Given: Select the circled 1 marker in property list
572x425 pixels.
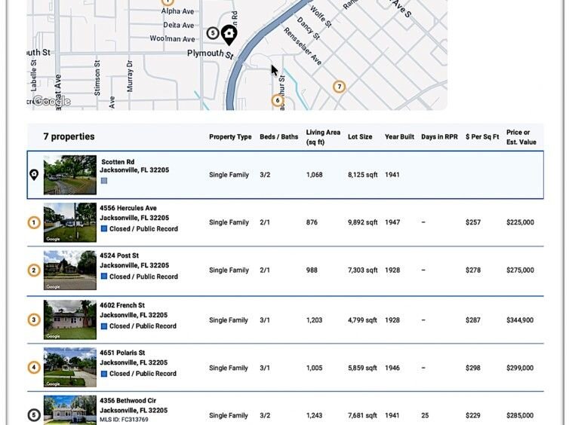Looking at the screenshot, I should tap(33, 222).
